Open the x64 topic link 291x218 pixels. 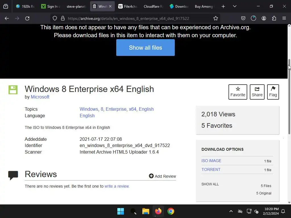pos(132,109)
